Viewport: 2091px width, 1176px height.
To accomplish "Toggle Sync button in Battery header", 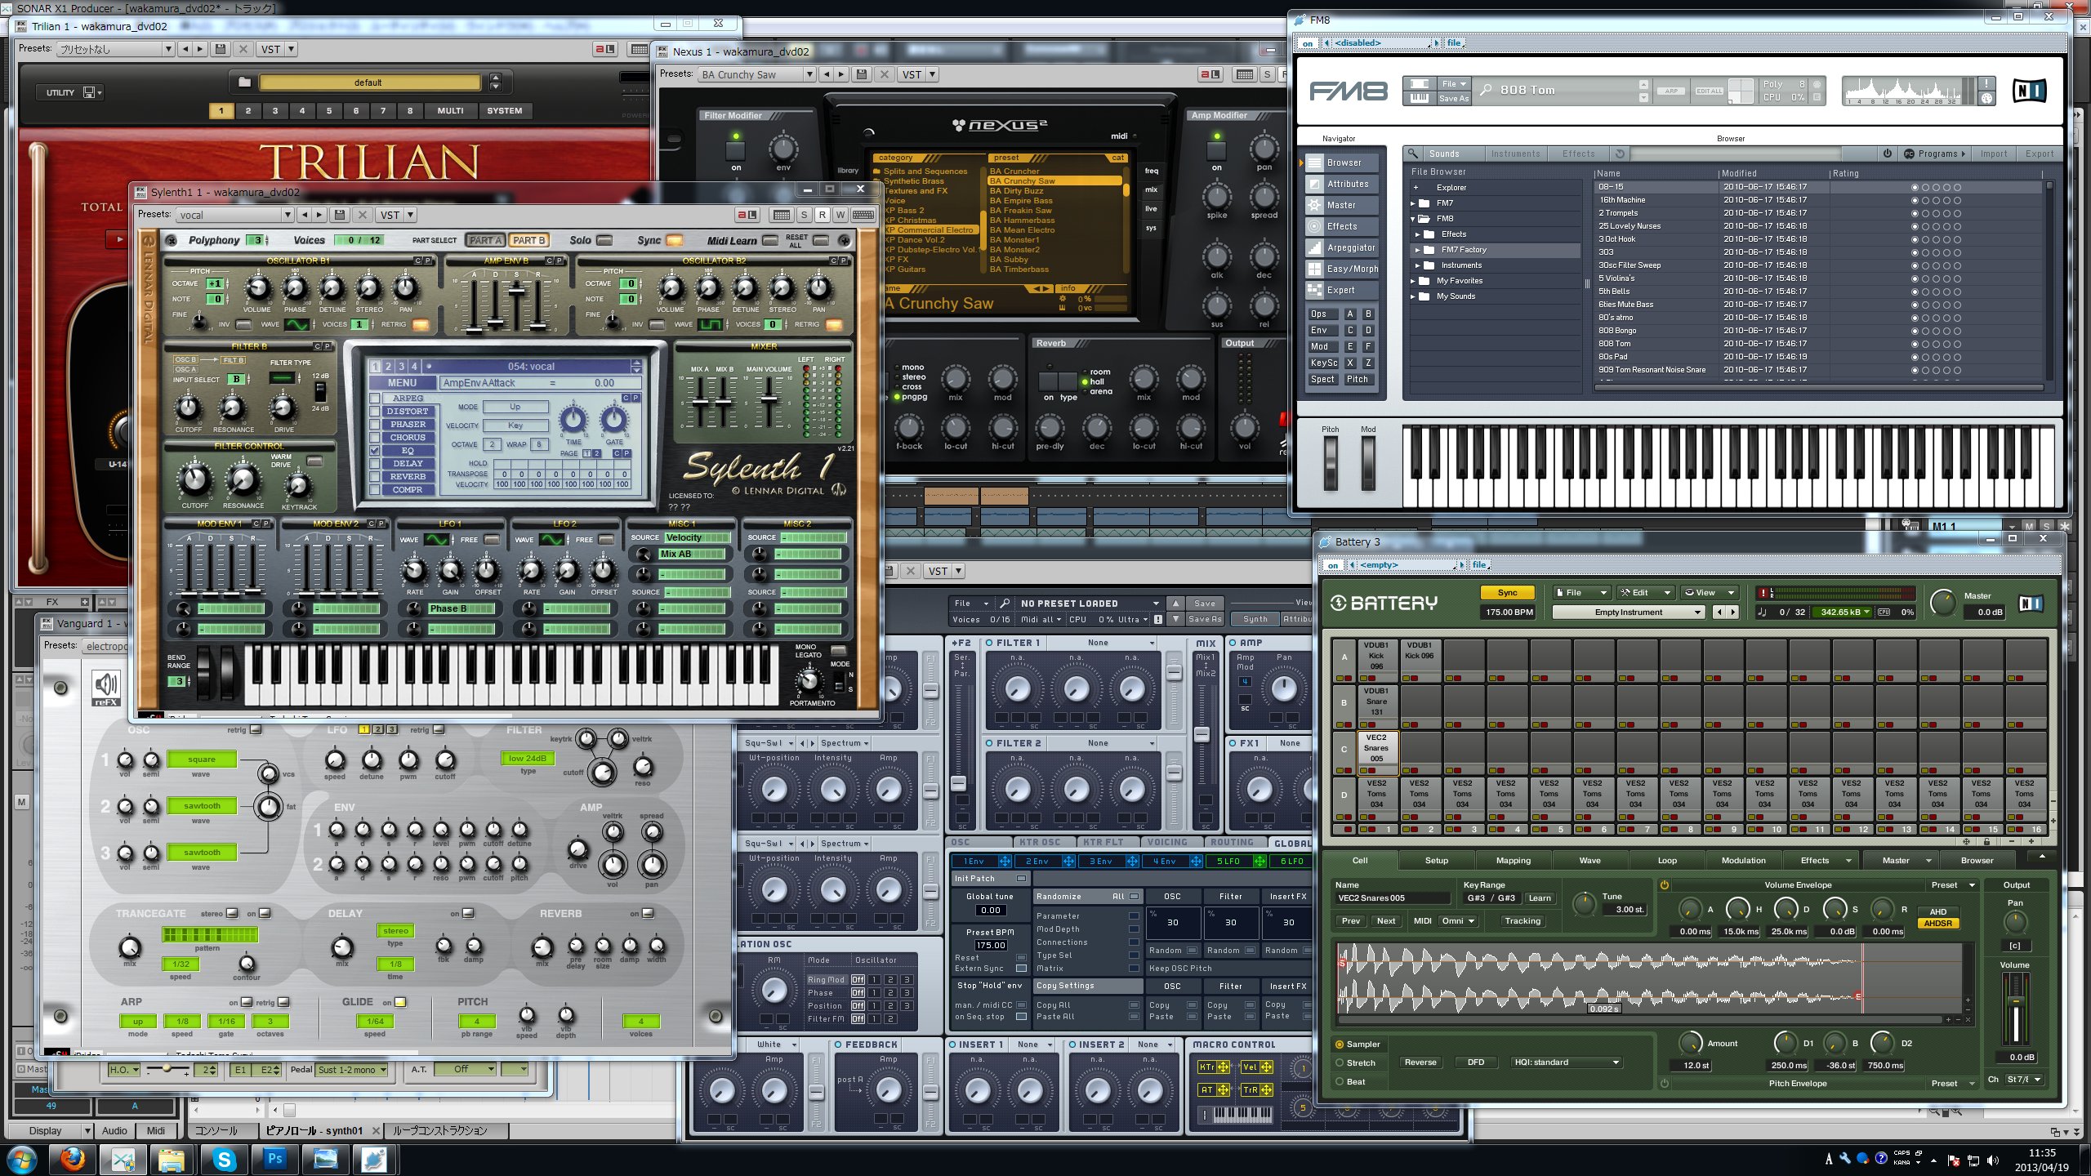I will point(1507,593).
